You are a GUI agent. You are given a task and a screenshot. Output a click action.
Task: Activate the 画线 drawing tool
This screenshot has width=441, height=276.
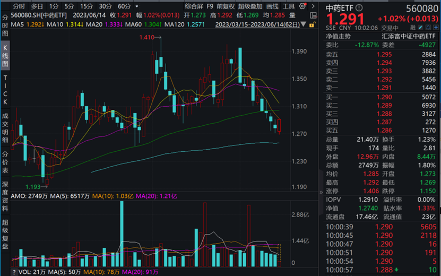(272, 6)
